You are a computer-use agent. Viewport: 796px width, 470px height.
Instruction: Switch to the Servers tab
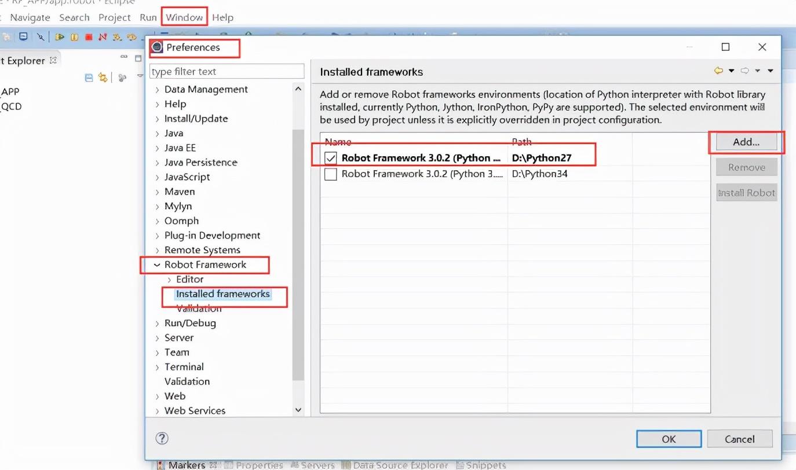coord(313,465)
